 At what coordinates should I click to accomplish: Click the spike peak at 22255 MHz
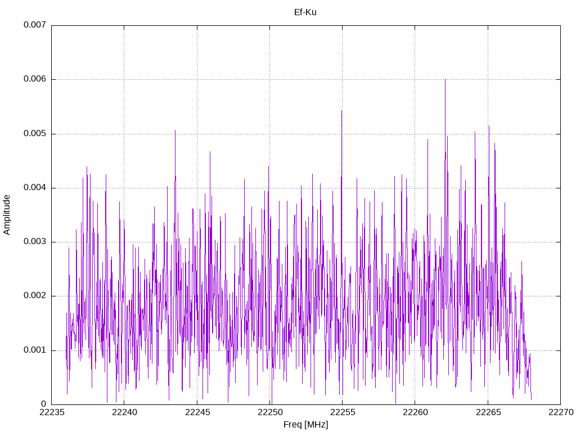click(341, 111)
